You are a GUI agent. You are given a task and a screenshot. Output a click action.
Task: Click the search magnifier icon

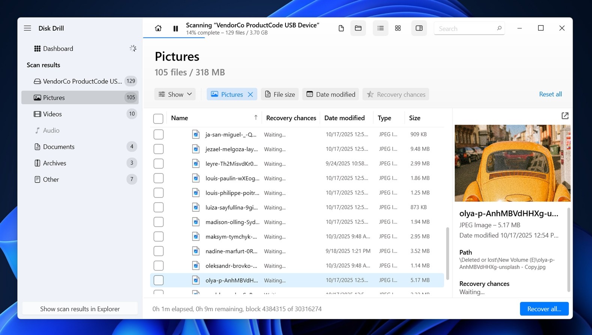(x=499, y=28)
